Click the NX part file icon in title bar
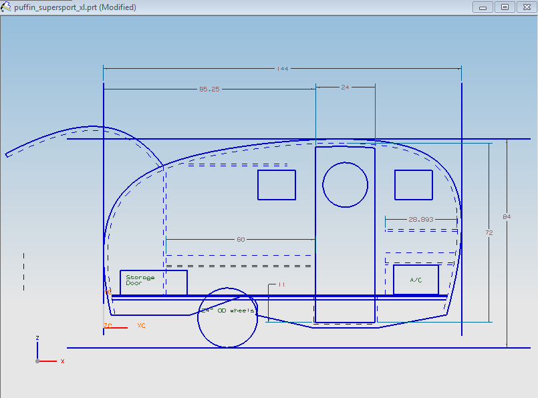 click(x=6, y=7)
